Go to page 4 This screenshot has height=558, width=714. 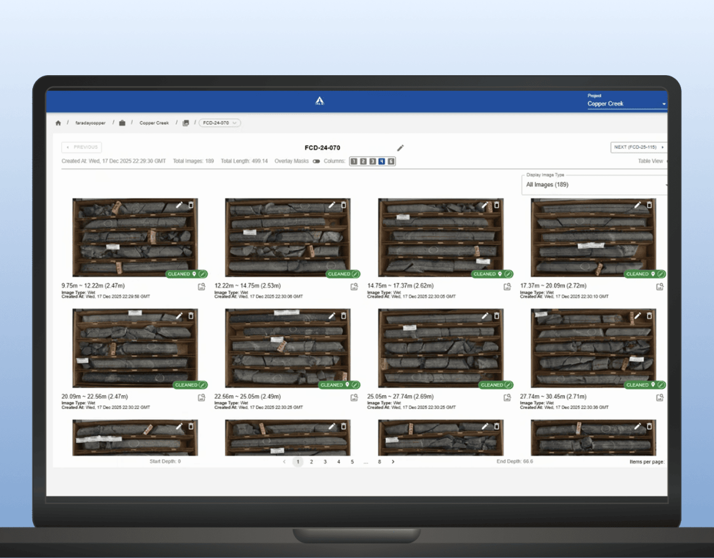pyautogui.click(x=339, y=462)
